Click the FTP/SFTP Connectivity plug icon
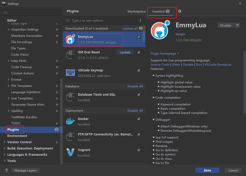Viewport: 246px width, 176px height. pyautogui.click(x=70, y=137)
